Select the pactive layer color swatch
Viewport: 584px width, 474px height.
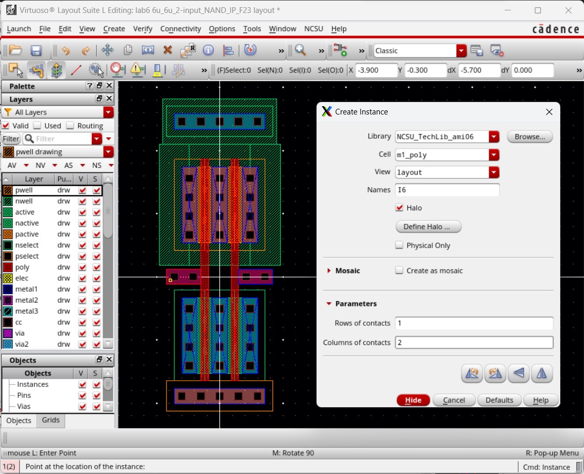pyautogui.click(x=8, y=234)
